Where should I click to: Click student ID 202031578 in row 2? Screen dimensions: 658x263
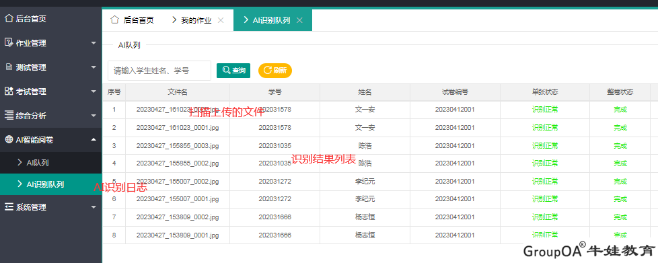pyautogui.click(x=275, y=128)
